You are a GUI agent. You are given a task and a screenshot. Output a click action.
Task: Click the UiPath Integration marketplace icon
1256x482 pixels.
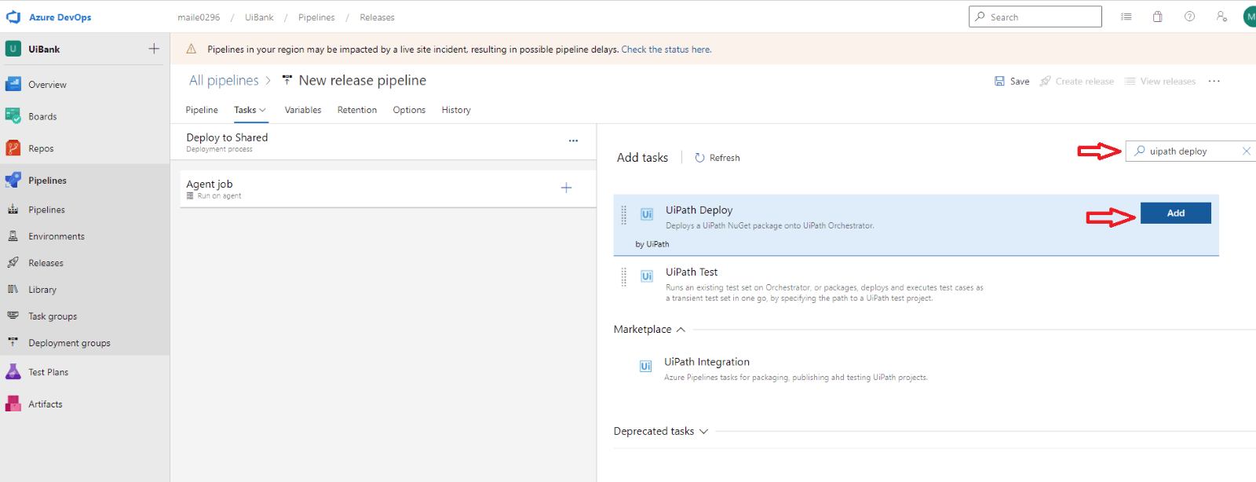pos(645,366)
